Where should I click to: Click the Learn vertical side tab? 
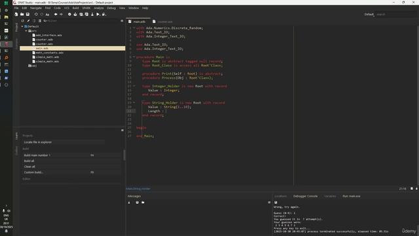pyautogui.click(x=16, y=136)
